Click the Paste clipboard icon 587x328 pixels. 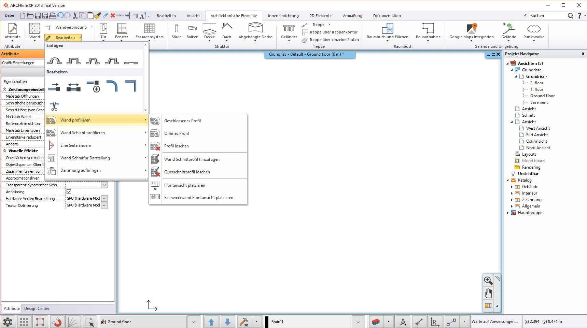(90, 15)
